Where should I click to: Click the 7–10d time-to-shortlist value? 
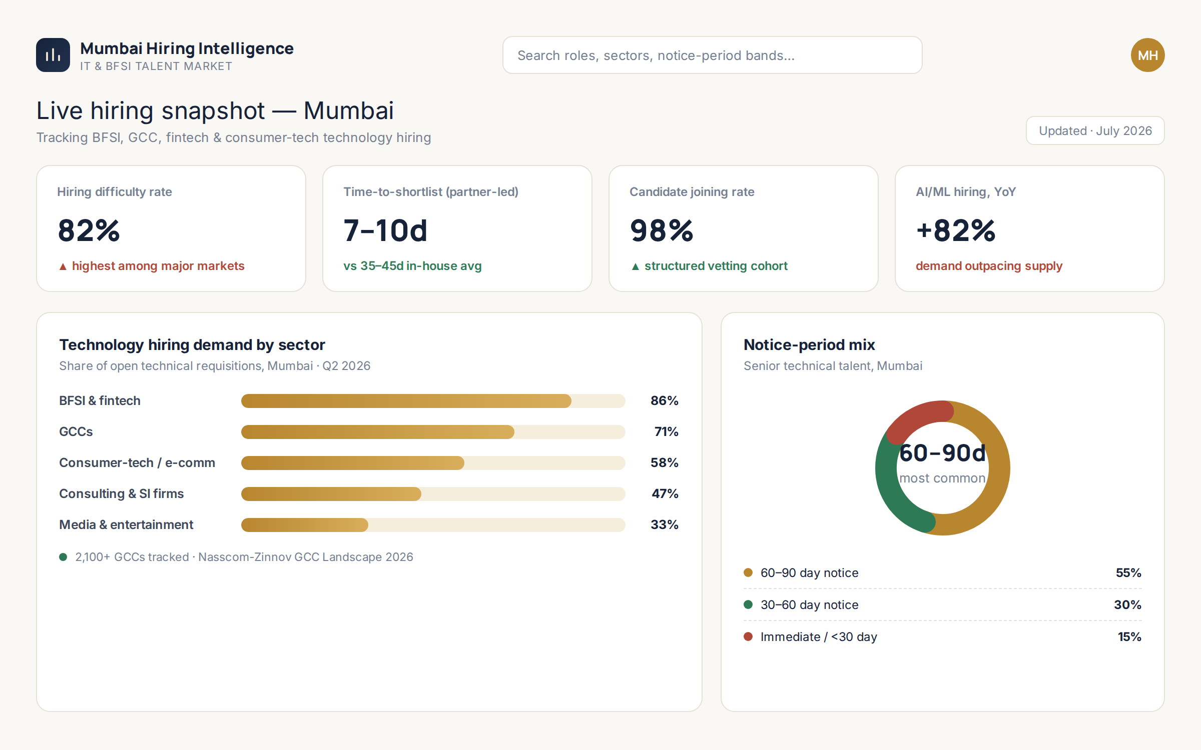[x=385, y=230]
